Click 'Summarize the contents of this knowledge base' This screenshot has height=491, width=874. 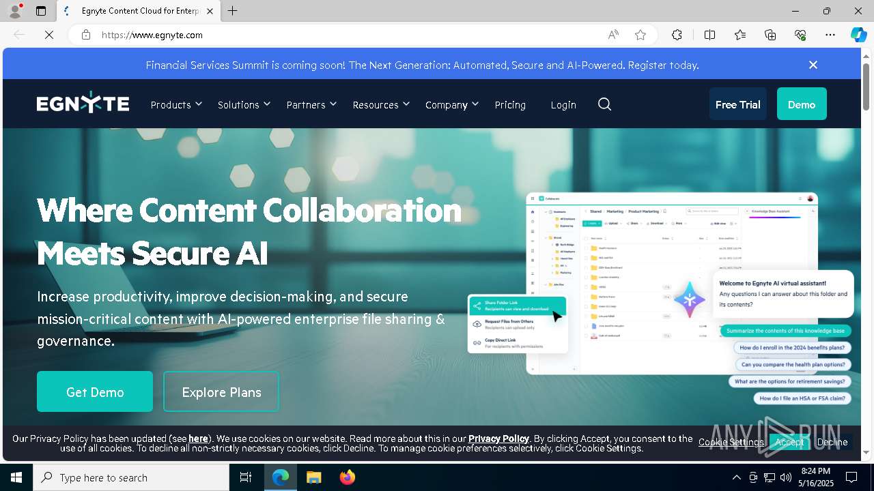(785, 331)
